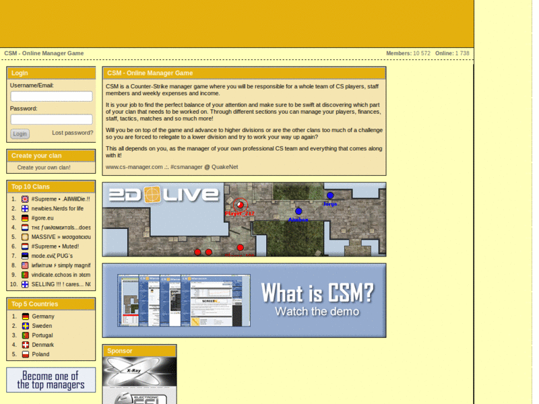Click flag icon beside infinitum clan
This screenshot has height=404, width=539.
click(25, 265)
